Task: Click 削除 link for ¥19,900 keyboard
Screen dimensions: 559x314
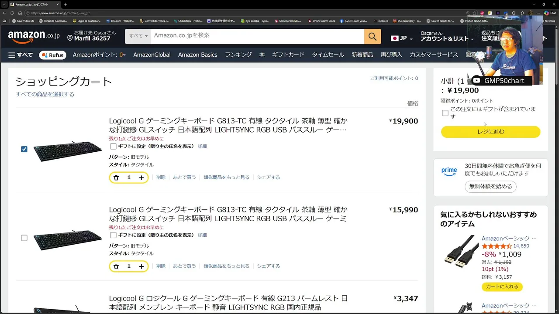Action: pos(161,177)
